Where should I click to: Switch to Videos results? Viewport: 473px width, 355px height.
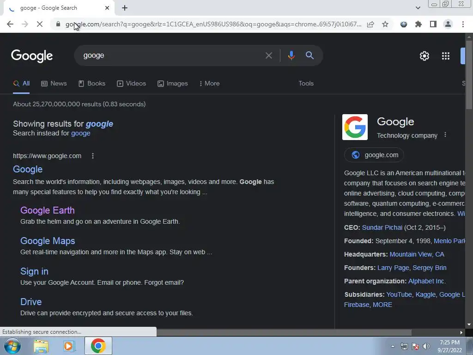point(131,84)
